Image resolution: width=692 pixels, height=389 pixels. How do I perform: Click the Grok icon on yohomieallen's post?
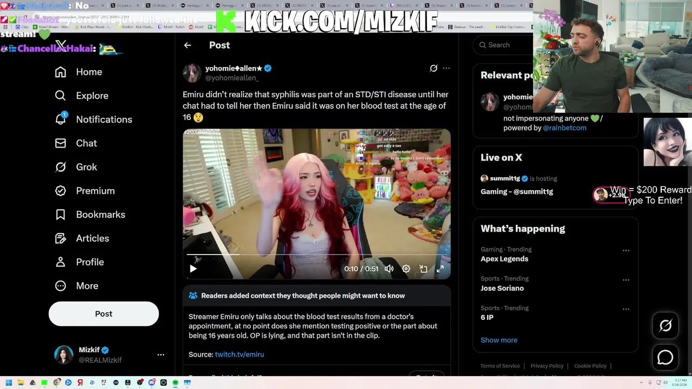pyautogui.click(x=434, y=68)
